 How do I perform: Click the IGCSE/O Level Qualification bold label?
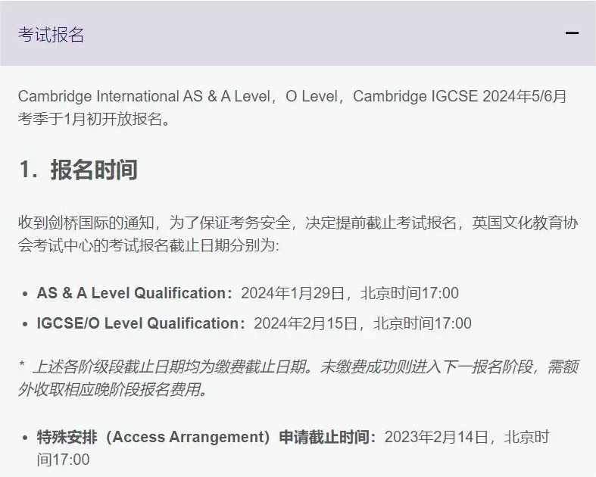pos(141,323)
